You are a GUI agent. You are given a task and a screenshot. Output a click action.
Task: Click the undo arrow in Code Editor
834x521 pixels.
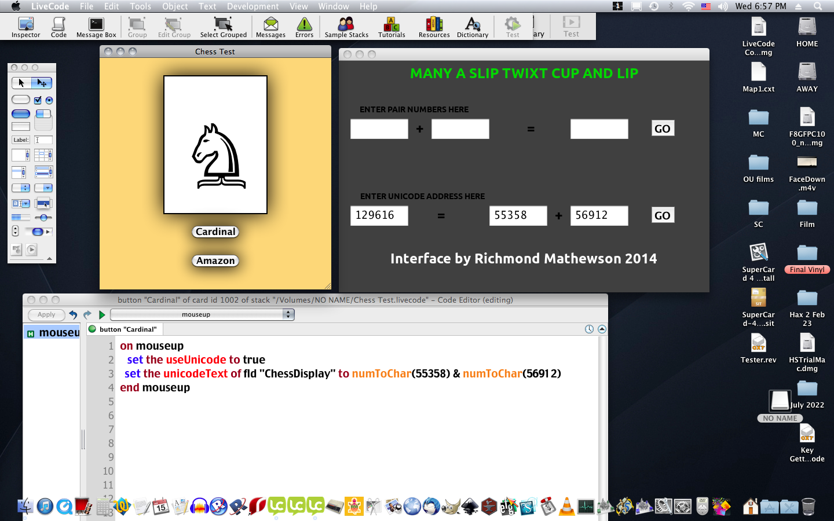(73, 314)
